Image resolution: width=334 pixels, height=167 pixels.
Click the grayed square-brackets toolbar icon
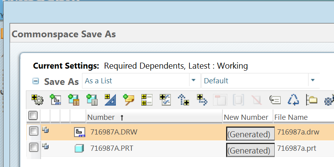(238, 100)
